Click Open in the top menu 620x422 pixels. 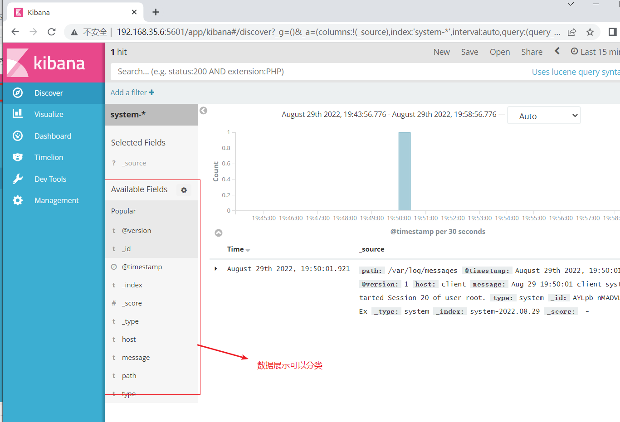point(500,52)
